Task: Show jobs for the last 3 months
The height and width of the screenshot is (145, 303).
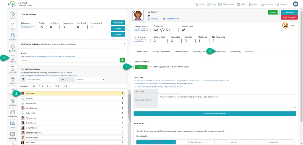Action: coord(195,142)
